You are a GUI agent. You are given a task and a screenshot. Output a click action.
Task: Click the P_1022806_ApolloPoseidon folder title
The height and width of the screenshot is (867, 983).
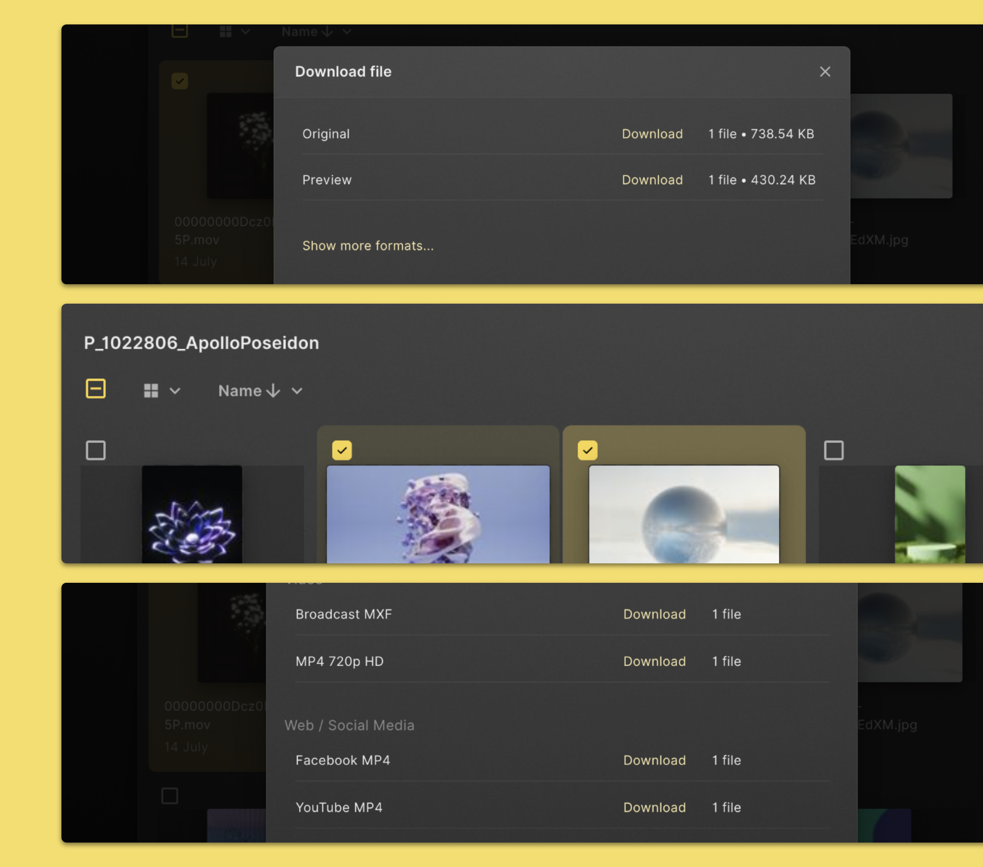pyautogui.click(x=201, y=343)
